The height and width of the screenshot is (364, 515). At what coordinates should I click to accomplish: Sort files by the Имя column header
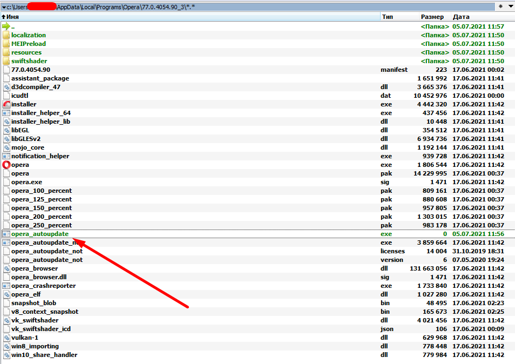click(x=191, y=17)
